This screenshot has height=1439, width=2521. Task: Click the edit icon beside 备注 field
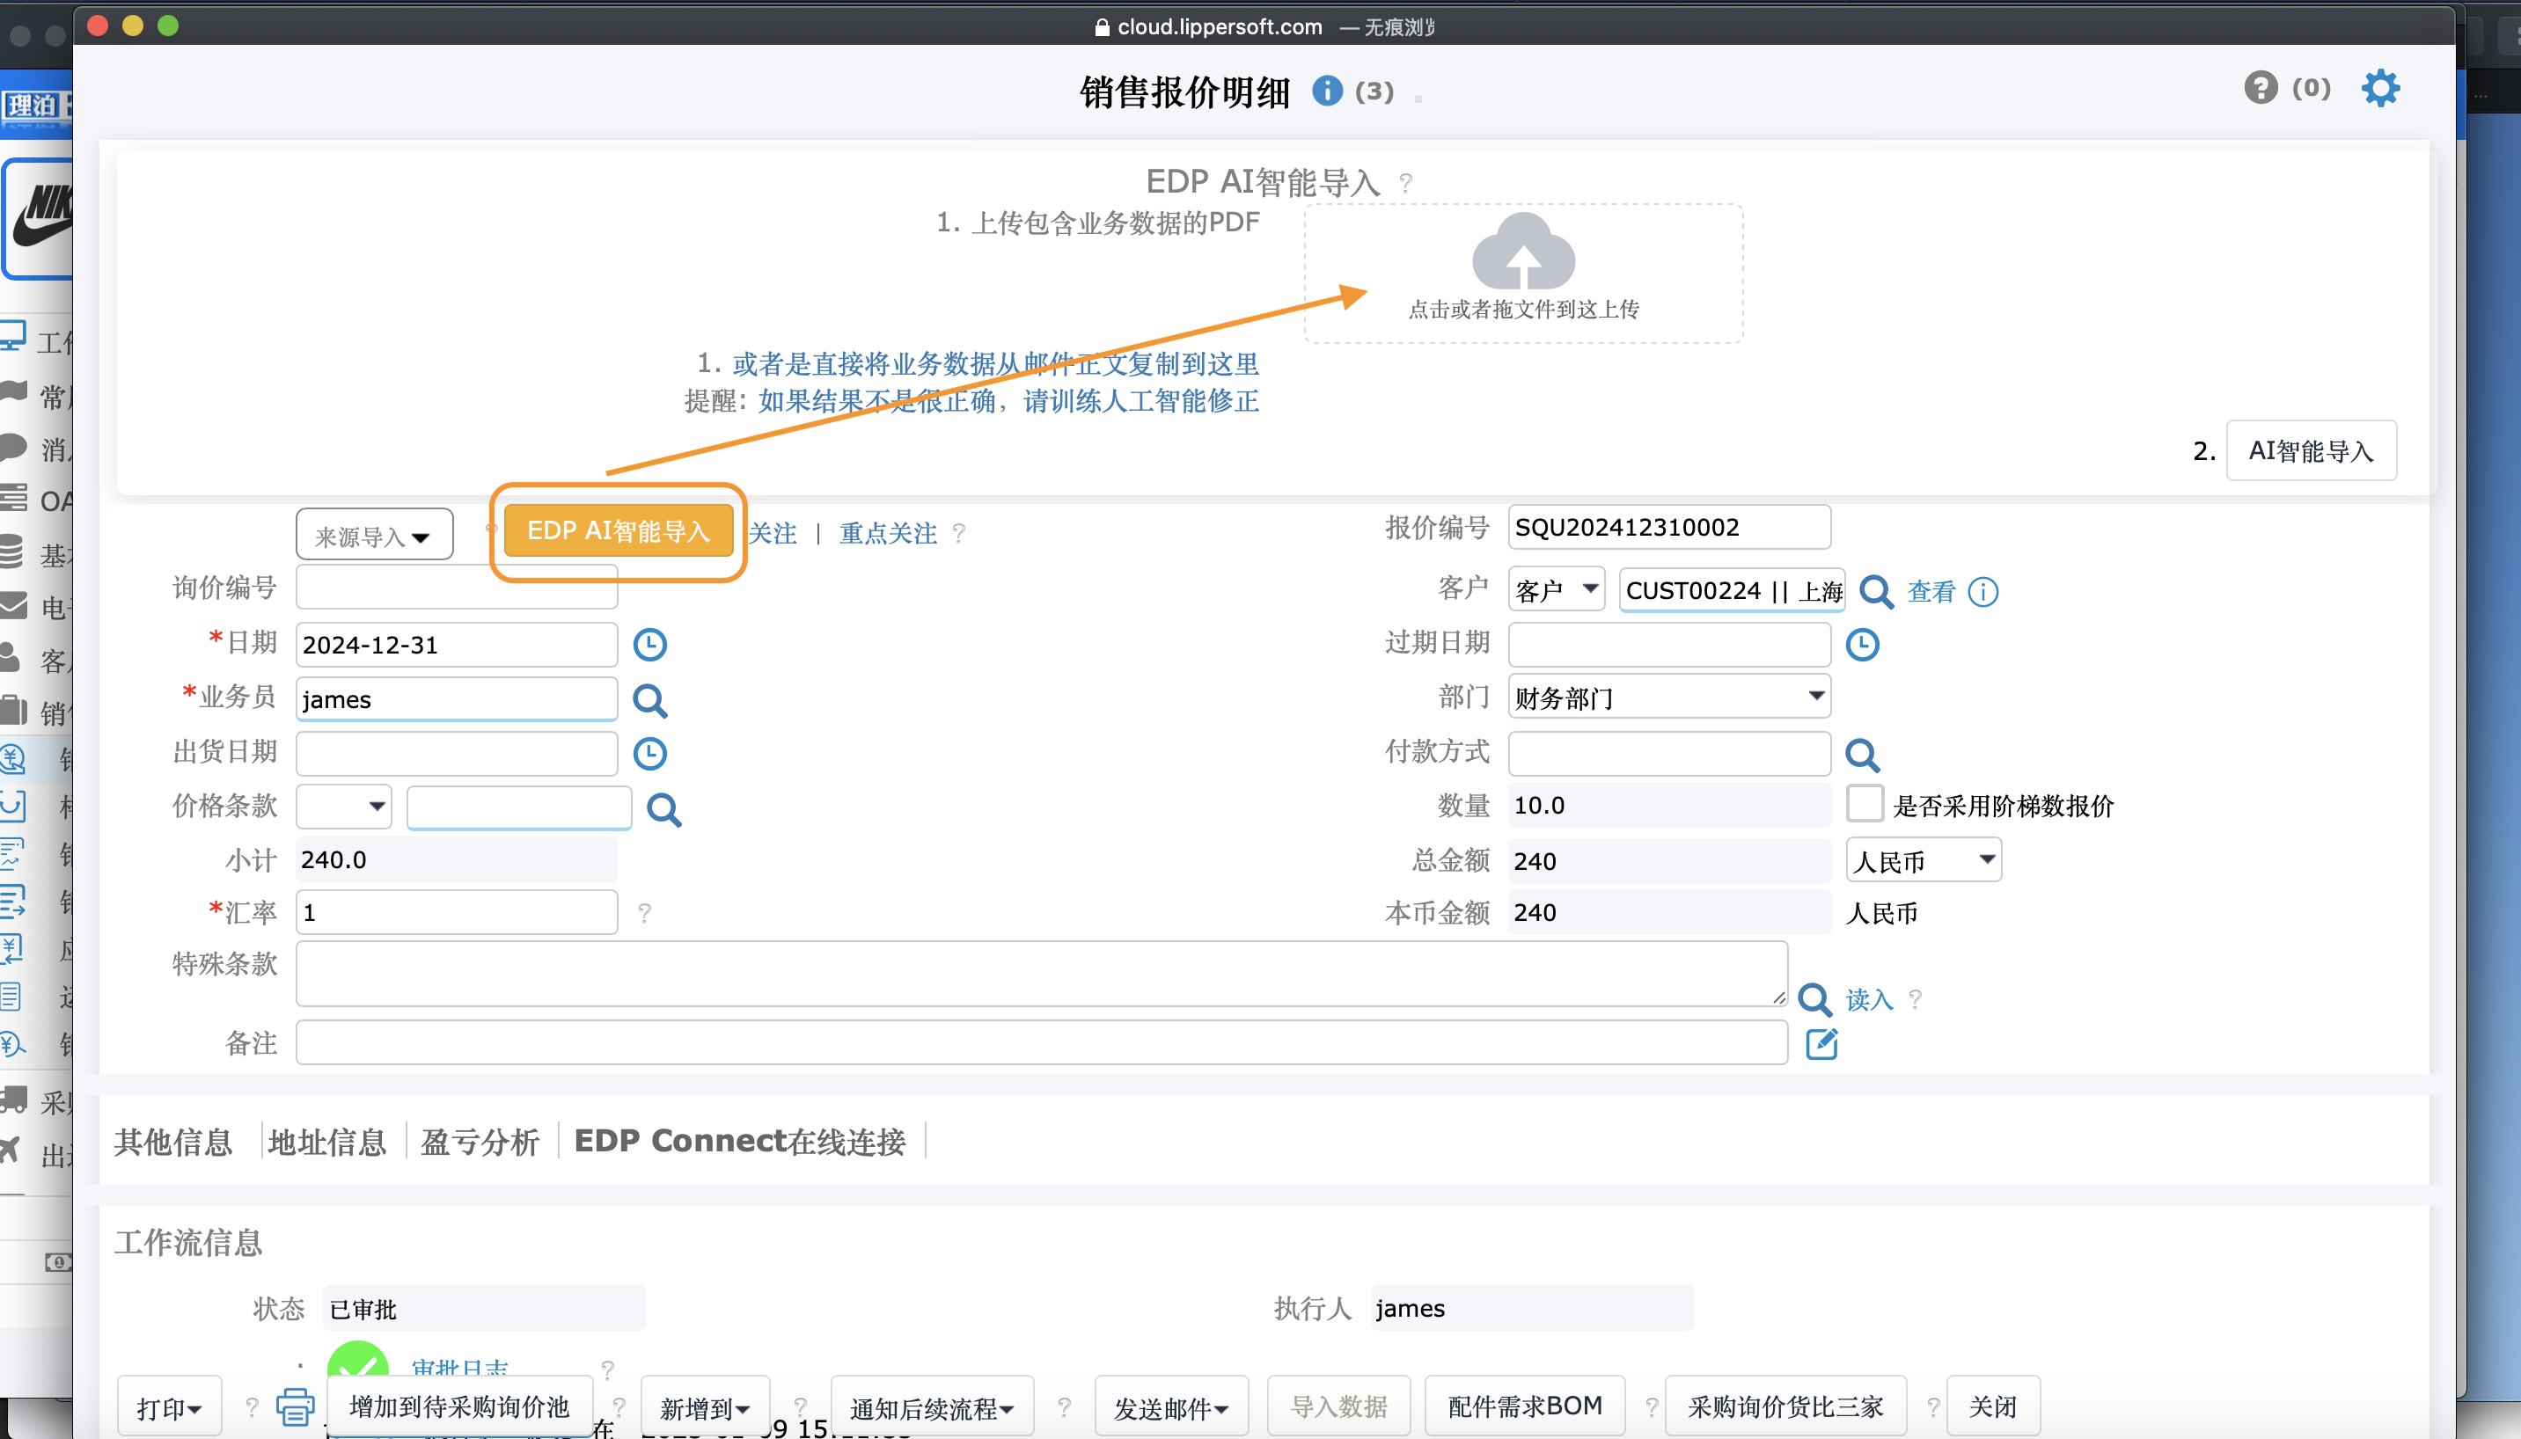1821,1045
